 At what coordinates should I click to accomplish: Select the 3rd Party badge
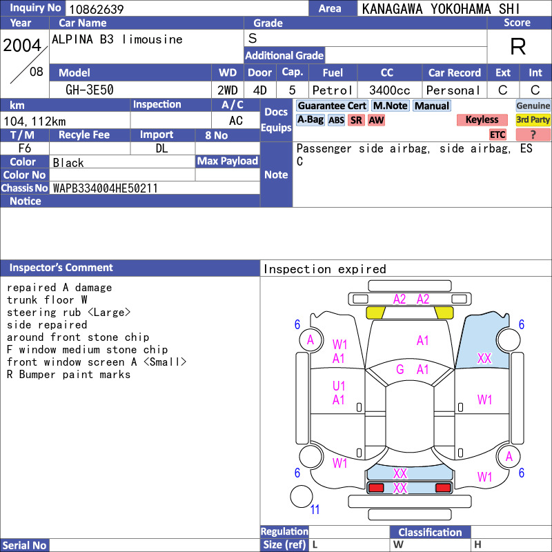[533, 119]
